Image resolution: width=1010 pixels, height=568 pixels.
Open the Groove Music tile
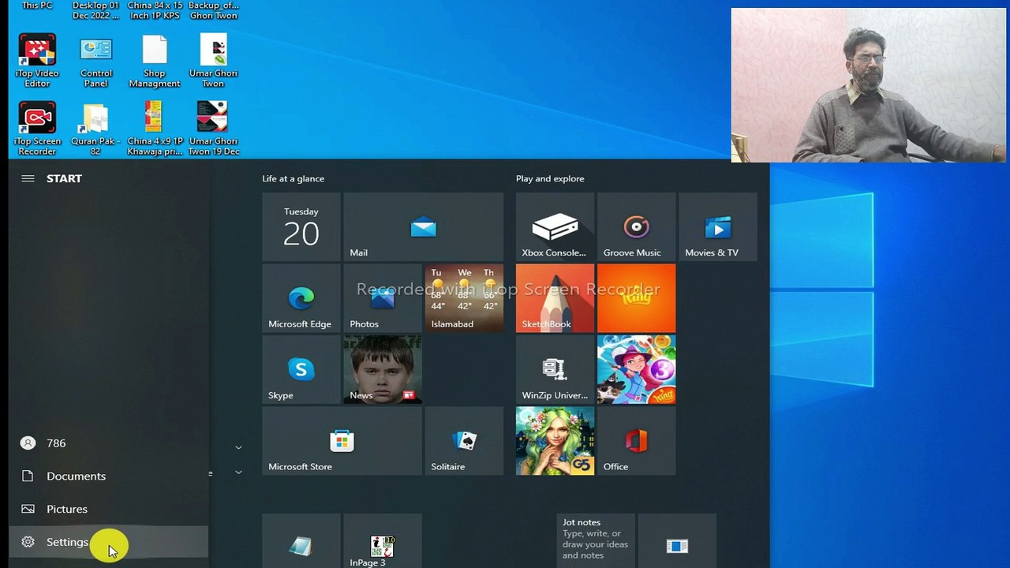tap(636, 227)
